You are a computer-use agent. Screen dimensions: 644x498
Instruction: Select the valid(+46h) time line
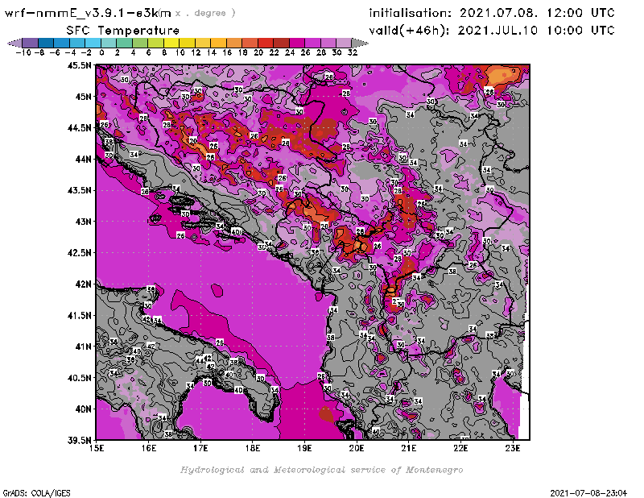pyautogui.click(x=492, y=31)
